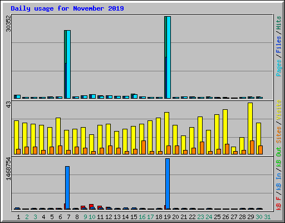Click the day 27 label on the x-axis

click(x=234, y=217)
